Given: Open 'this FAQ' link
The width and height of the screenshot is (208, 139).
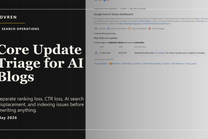Looking at the screenshot, I should (200, 21).
